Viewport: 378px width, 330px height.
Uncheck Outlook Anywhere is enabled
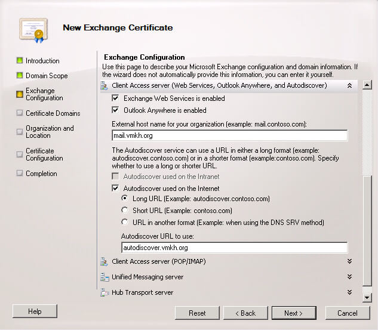point(115,110)
